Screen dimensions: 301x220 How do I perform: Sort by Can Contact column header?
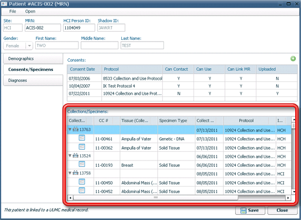[178, 69]
